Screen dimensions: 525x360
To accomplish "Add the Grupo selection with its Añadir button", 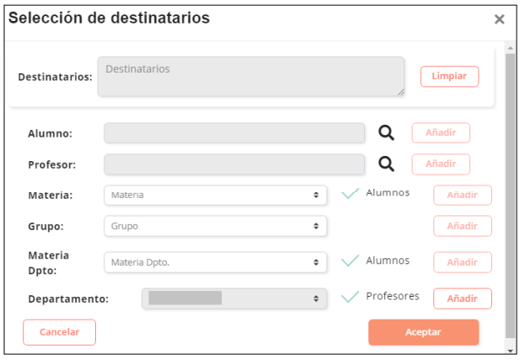I will click(x=463, y=226).
